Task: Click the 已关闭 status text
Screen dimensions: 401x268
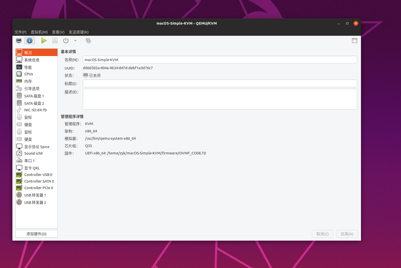Action: (95, 76)
